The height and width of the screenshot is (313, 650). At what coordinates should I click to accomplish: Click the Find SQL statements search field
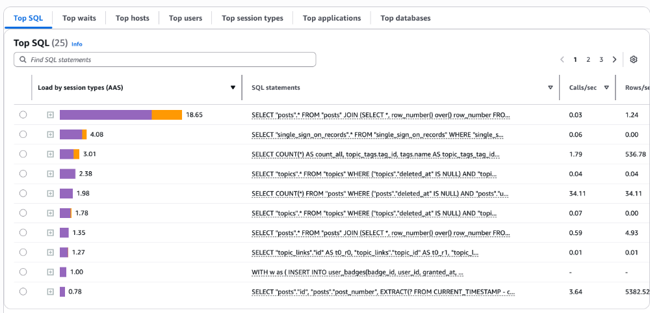[x=169, y=59]
